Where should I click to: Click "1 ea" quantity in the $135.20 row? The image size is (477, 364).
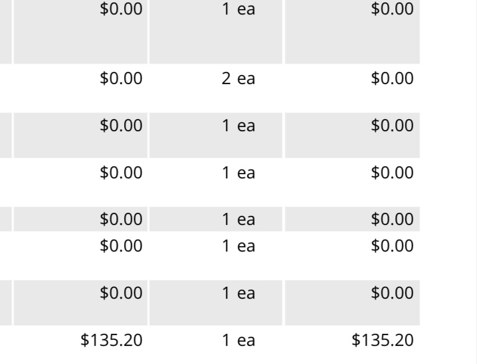(x=238, y=340)
